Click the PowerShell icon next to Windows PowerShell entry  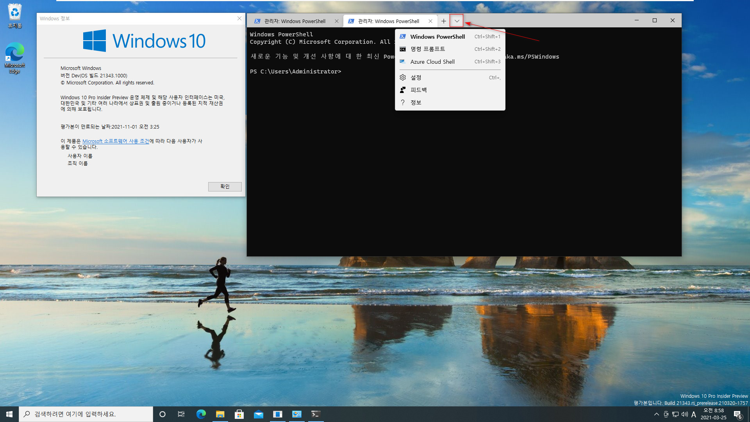click(403, 37)
